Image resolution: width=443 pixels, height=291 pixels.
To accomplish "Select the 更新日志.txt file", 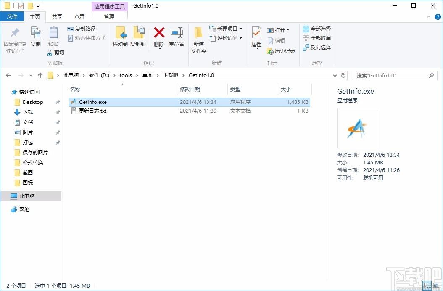I will pyautogui.click(x=190, y=111).
